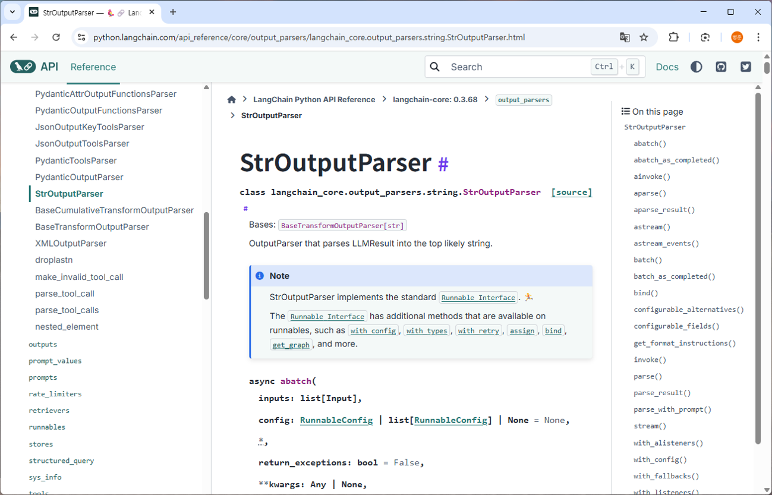Click the running person emoji in the Note
This screenshot has width=772, height=495.
coord(528,297)
